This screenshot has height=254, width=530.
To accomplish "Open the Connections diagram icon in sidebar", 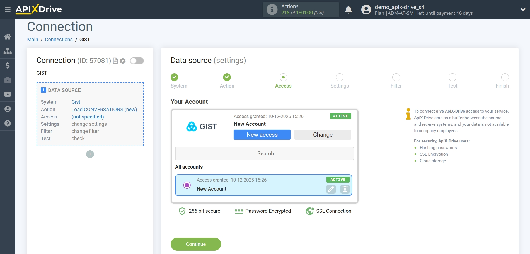I will (x=8, y=51).
